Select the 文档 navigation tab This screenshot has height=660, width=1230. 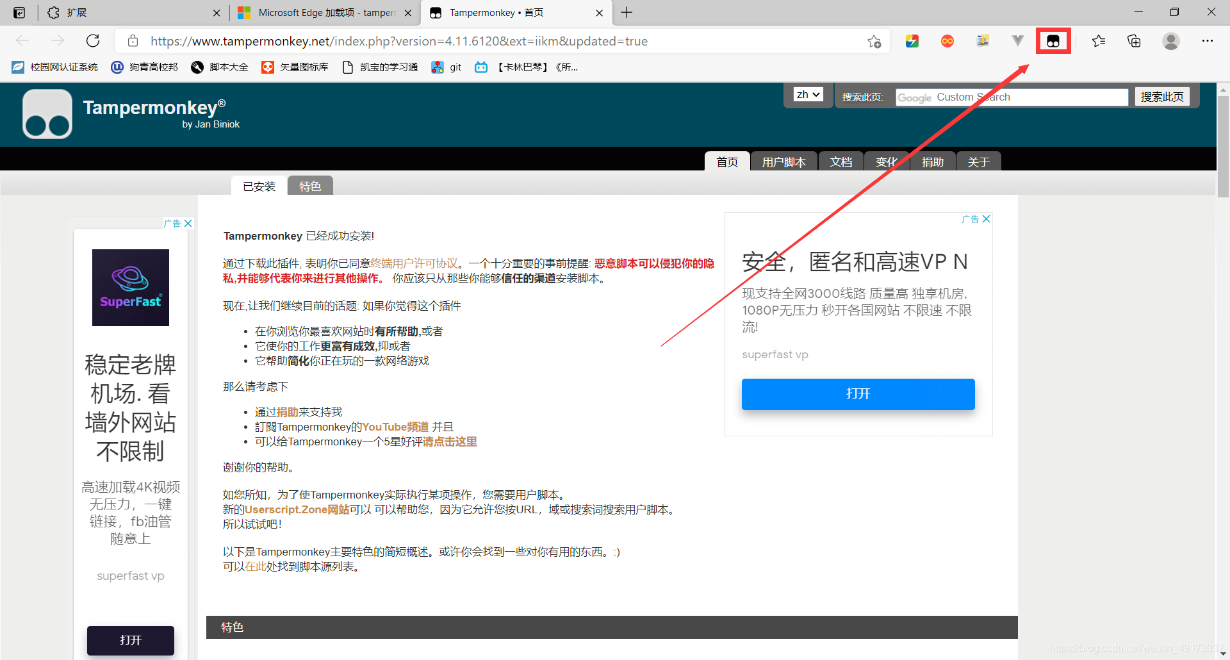click(x=841, y=161)
